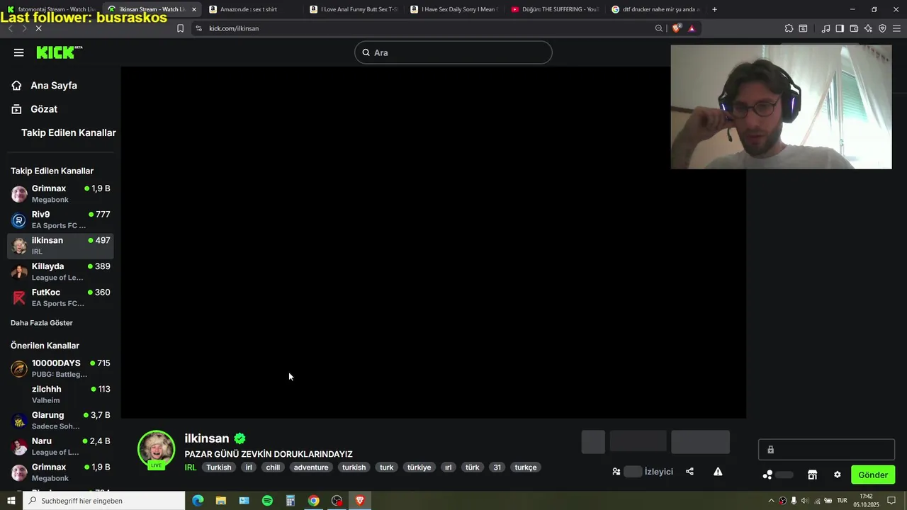Open Grimnax Megabonk followed channel

(61, 193)
